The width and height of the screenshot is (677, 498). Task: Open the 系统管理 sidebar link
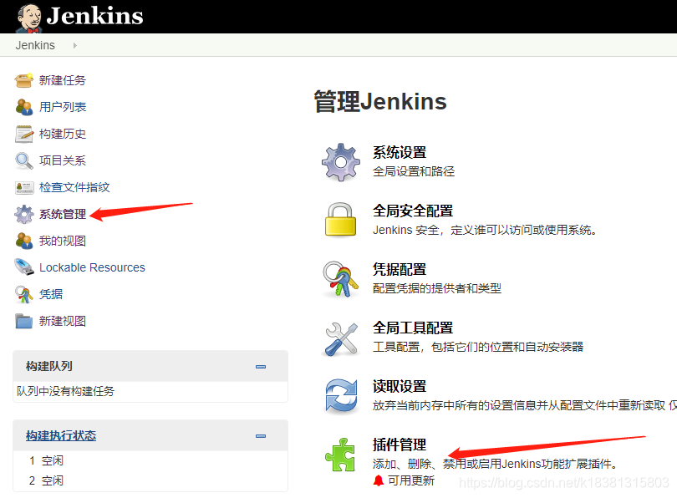coord(63,214)
